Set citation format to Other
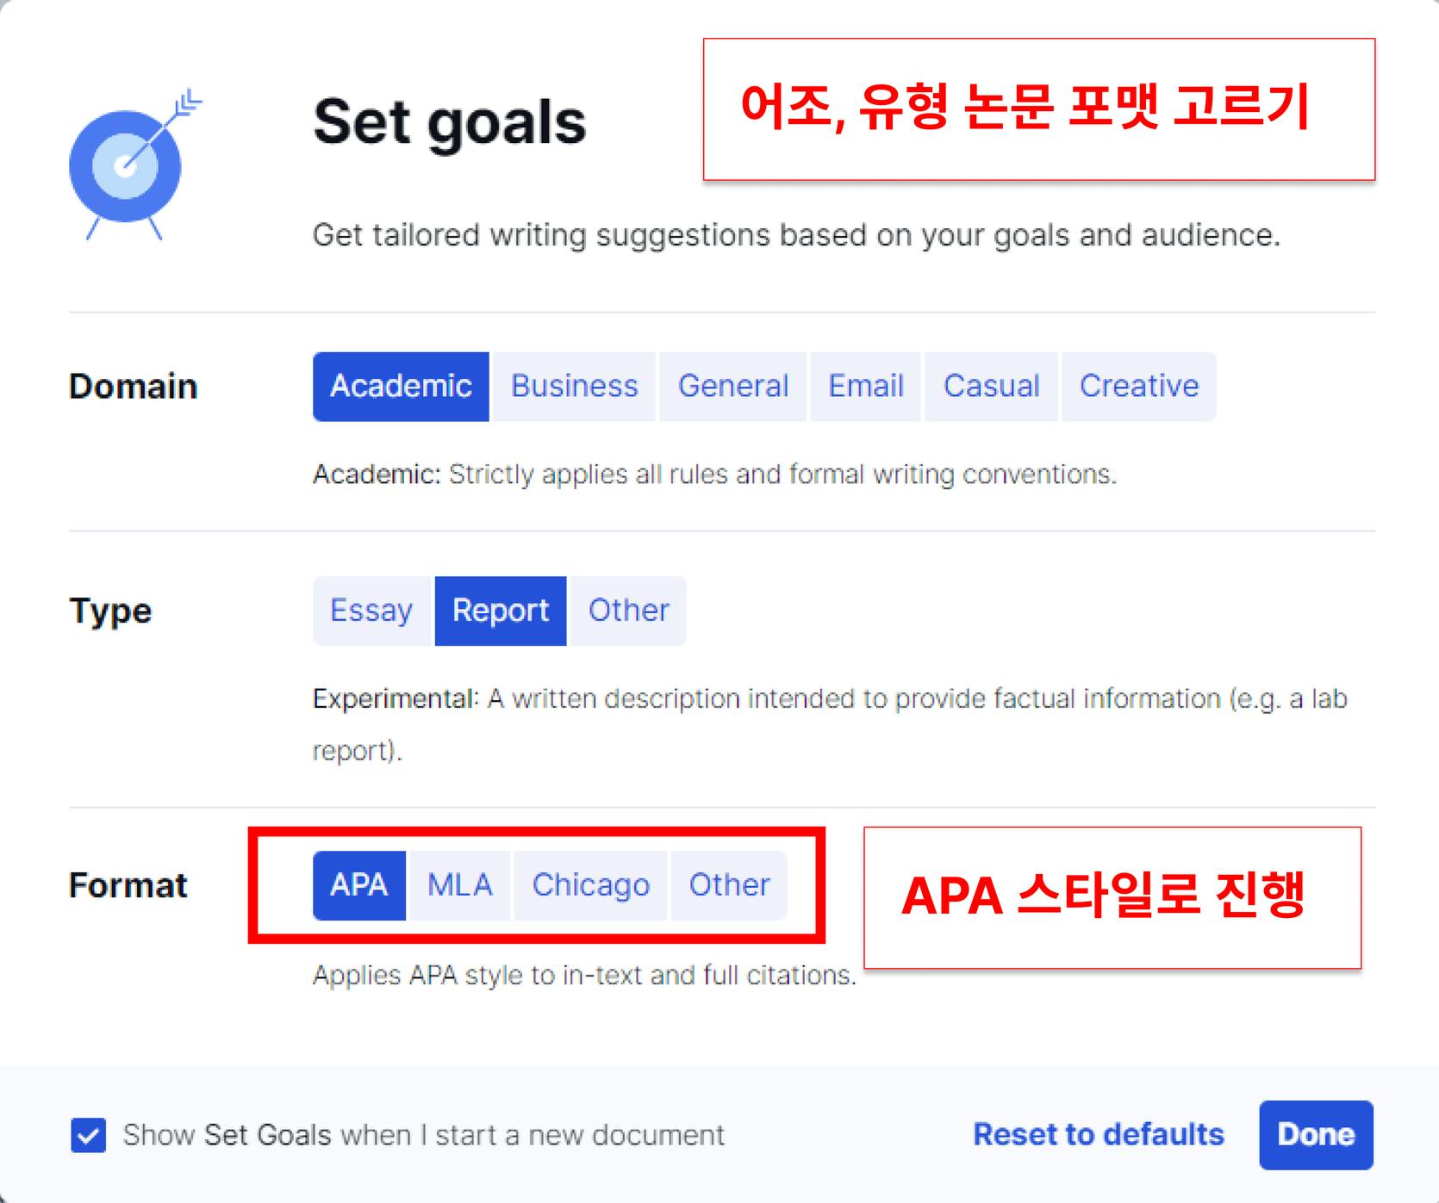Screen dimensions: 1439x1203 [x=729, y=885]
